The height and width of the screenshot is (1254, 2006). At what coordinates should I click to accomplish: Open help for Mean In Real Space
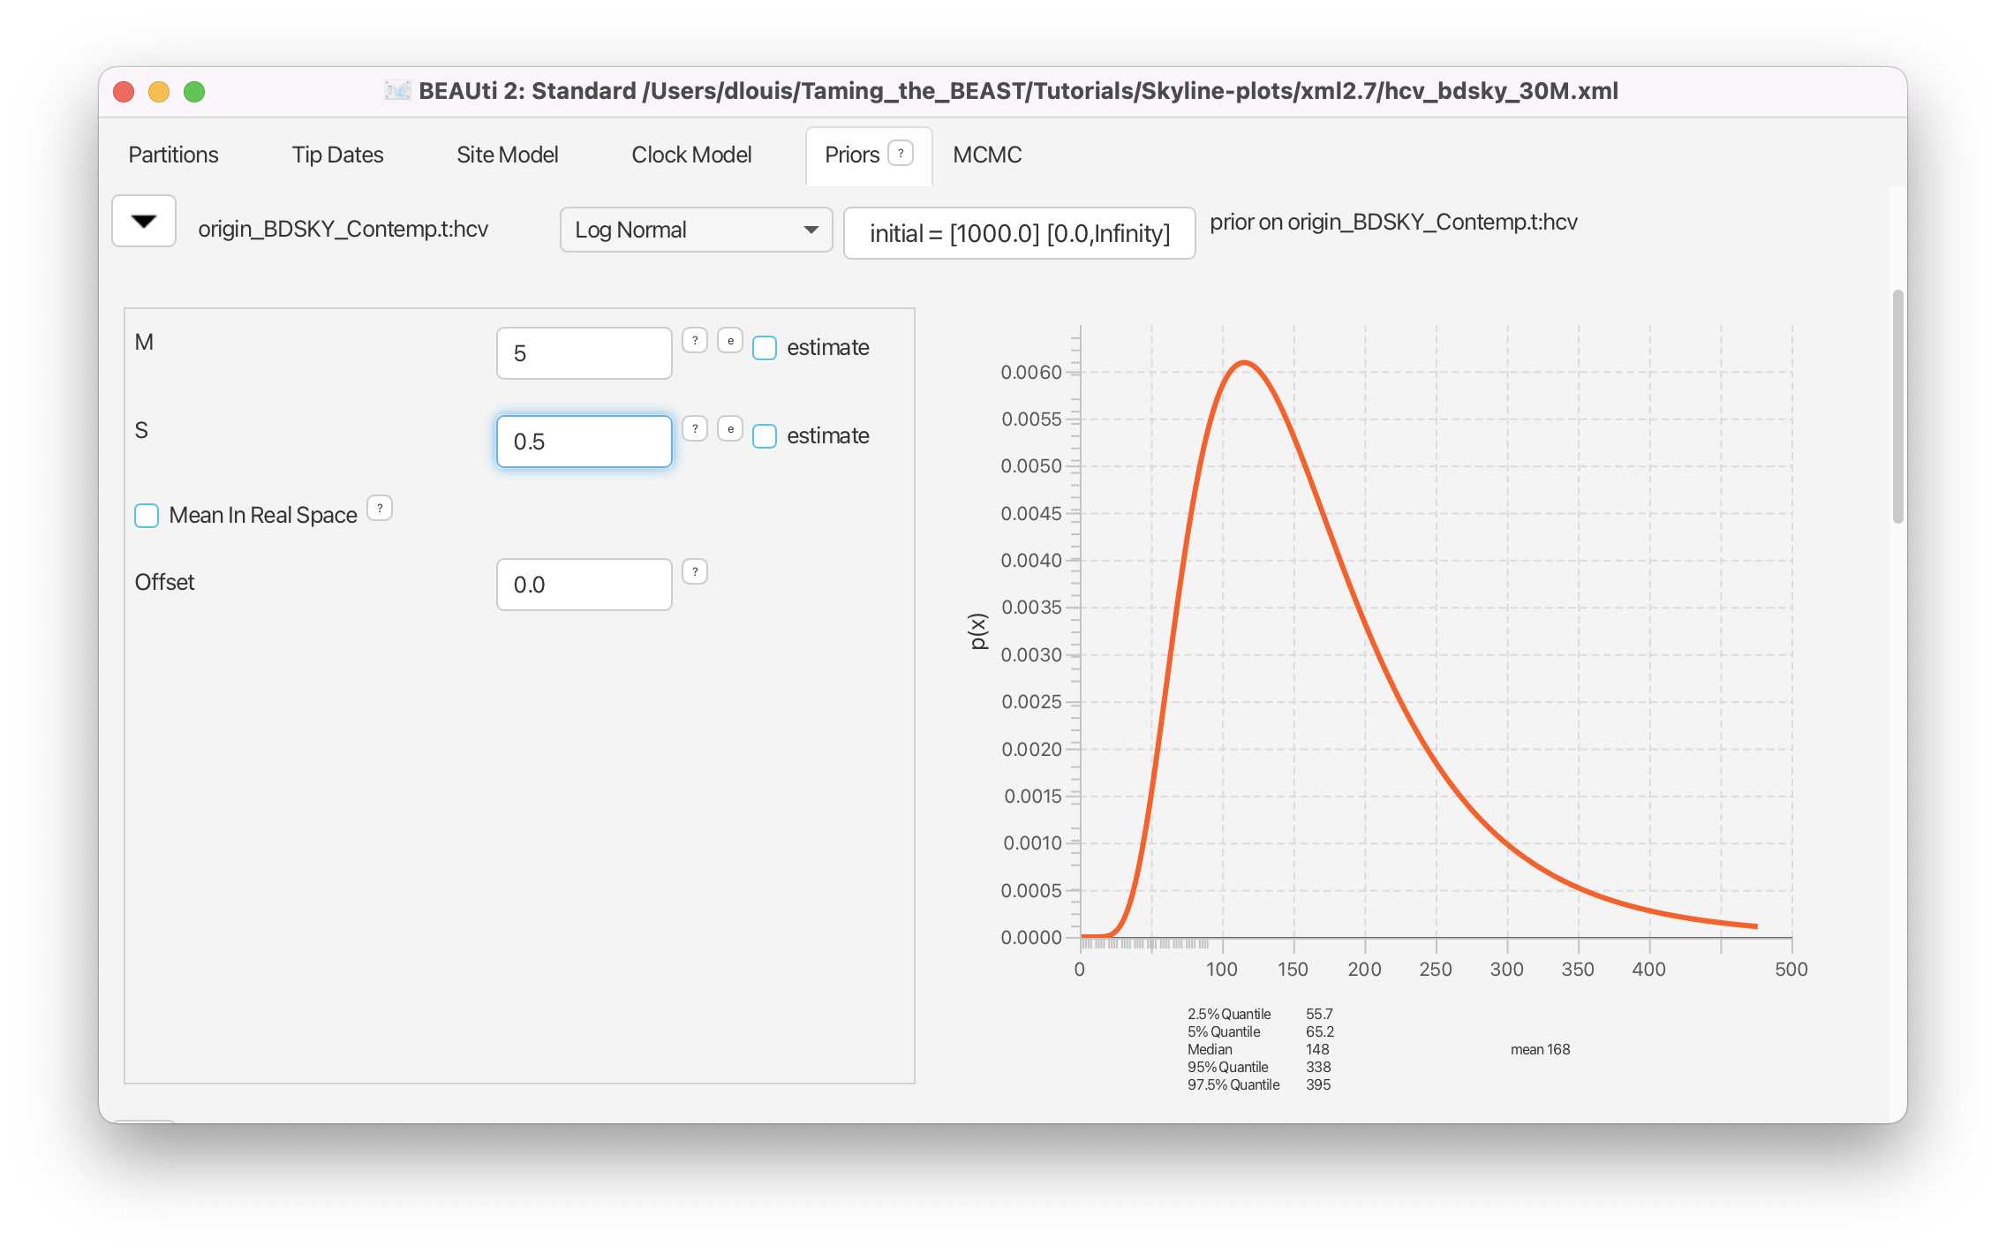380,509
